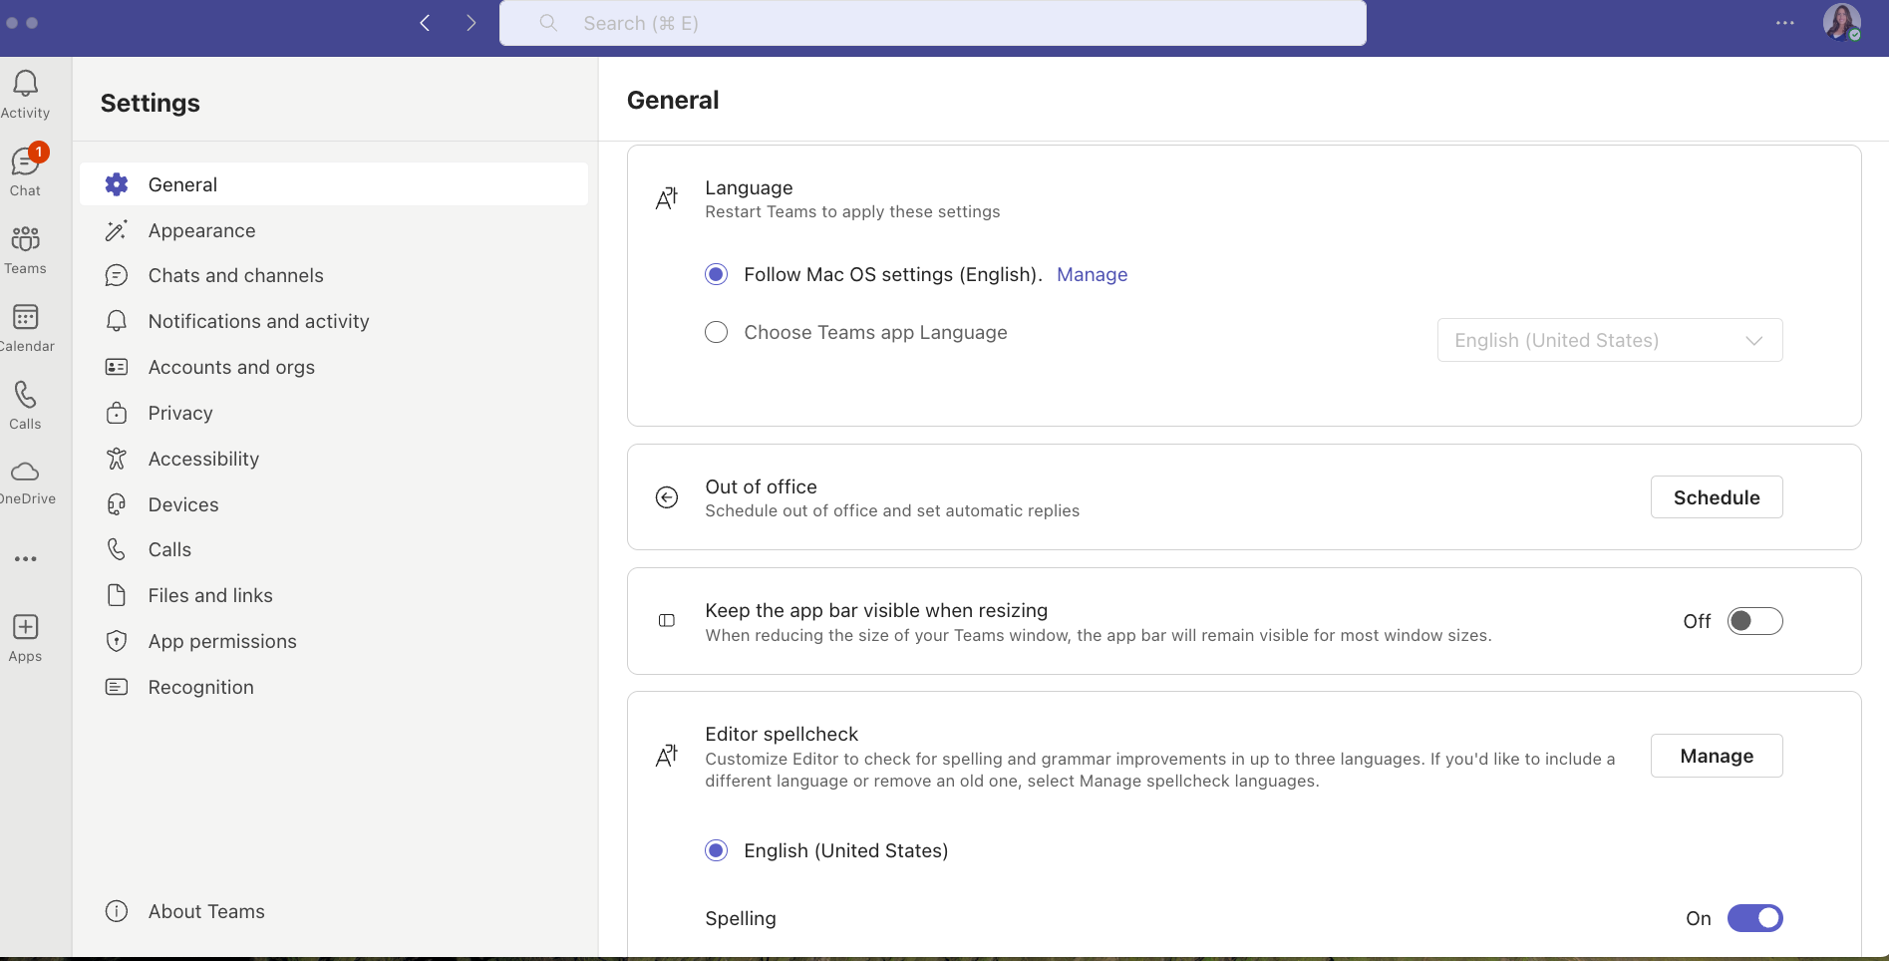
Task: Open the English (United States) language dropdown
Action: point(1610,340)
